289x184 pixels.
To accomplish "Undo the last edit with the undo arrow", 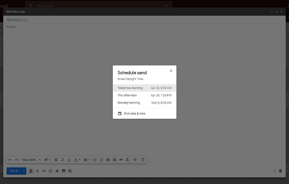I will [10, 160].
